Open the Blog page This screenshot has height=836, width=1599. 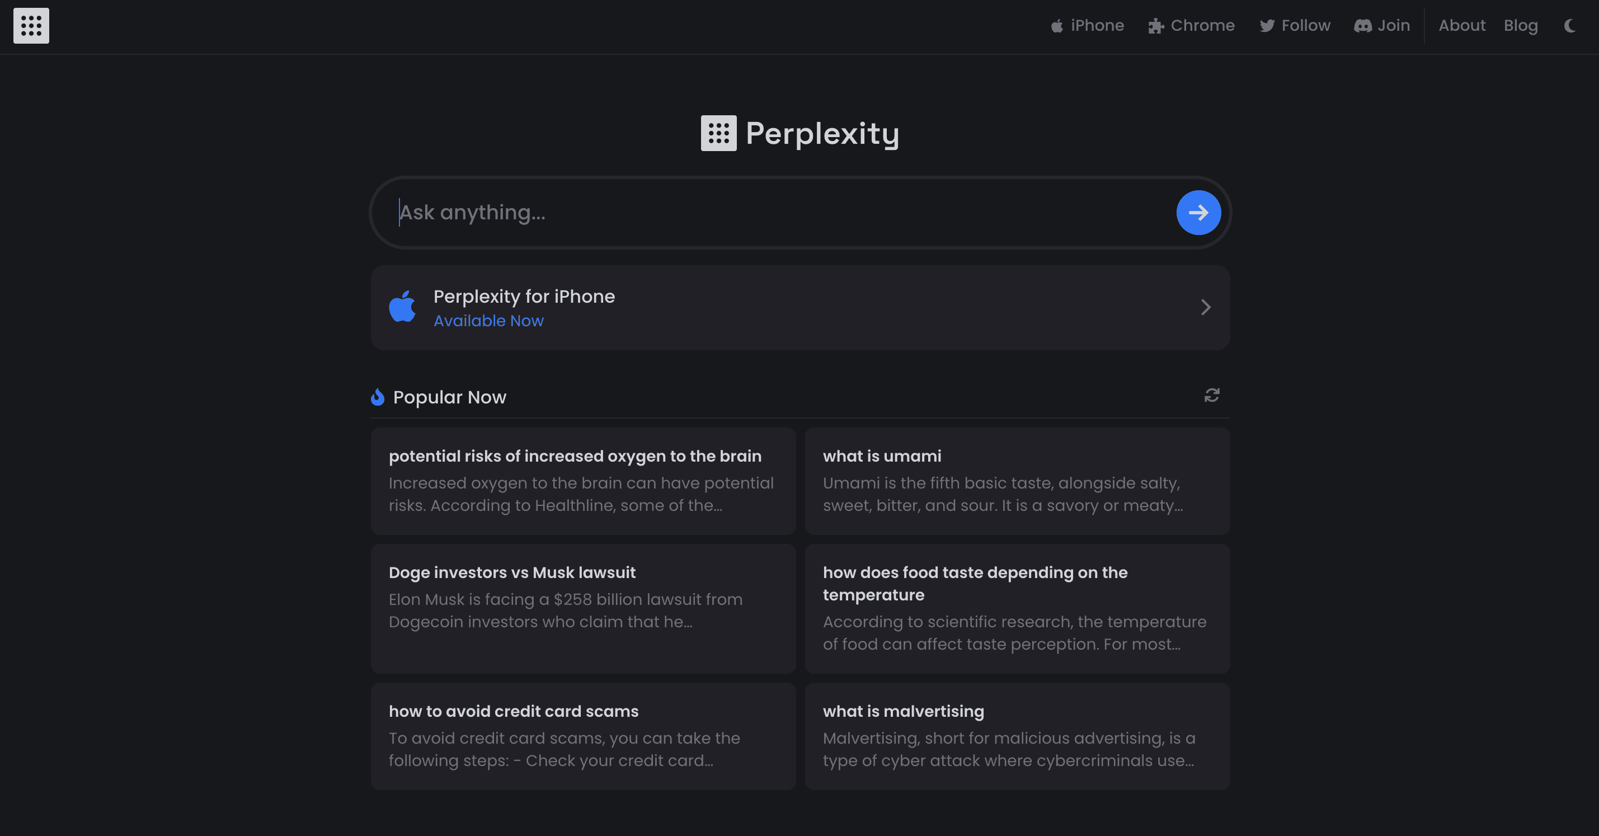[x=1521, y=25]
